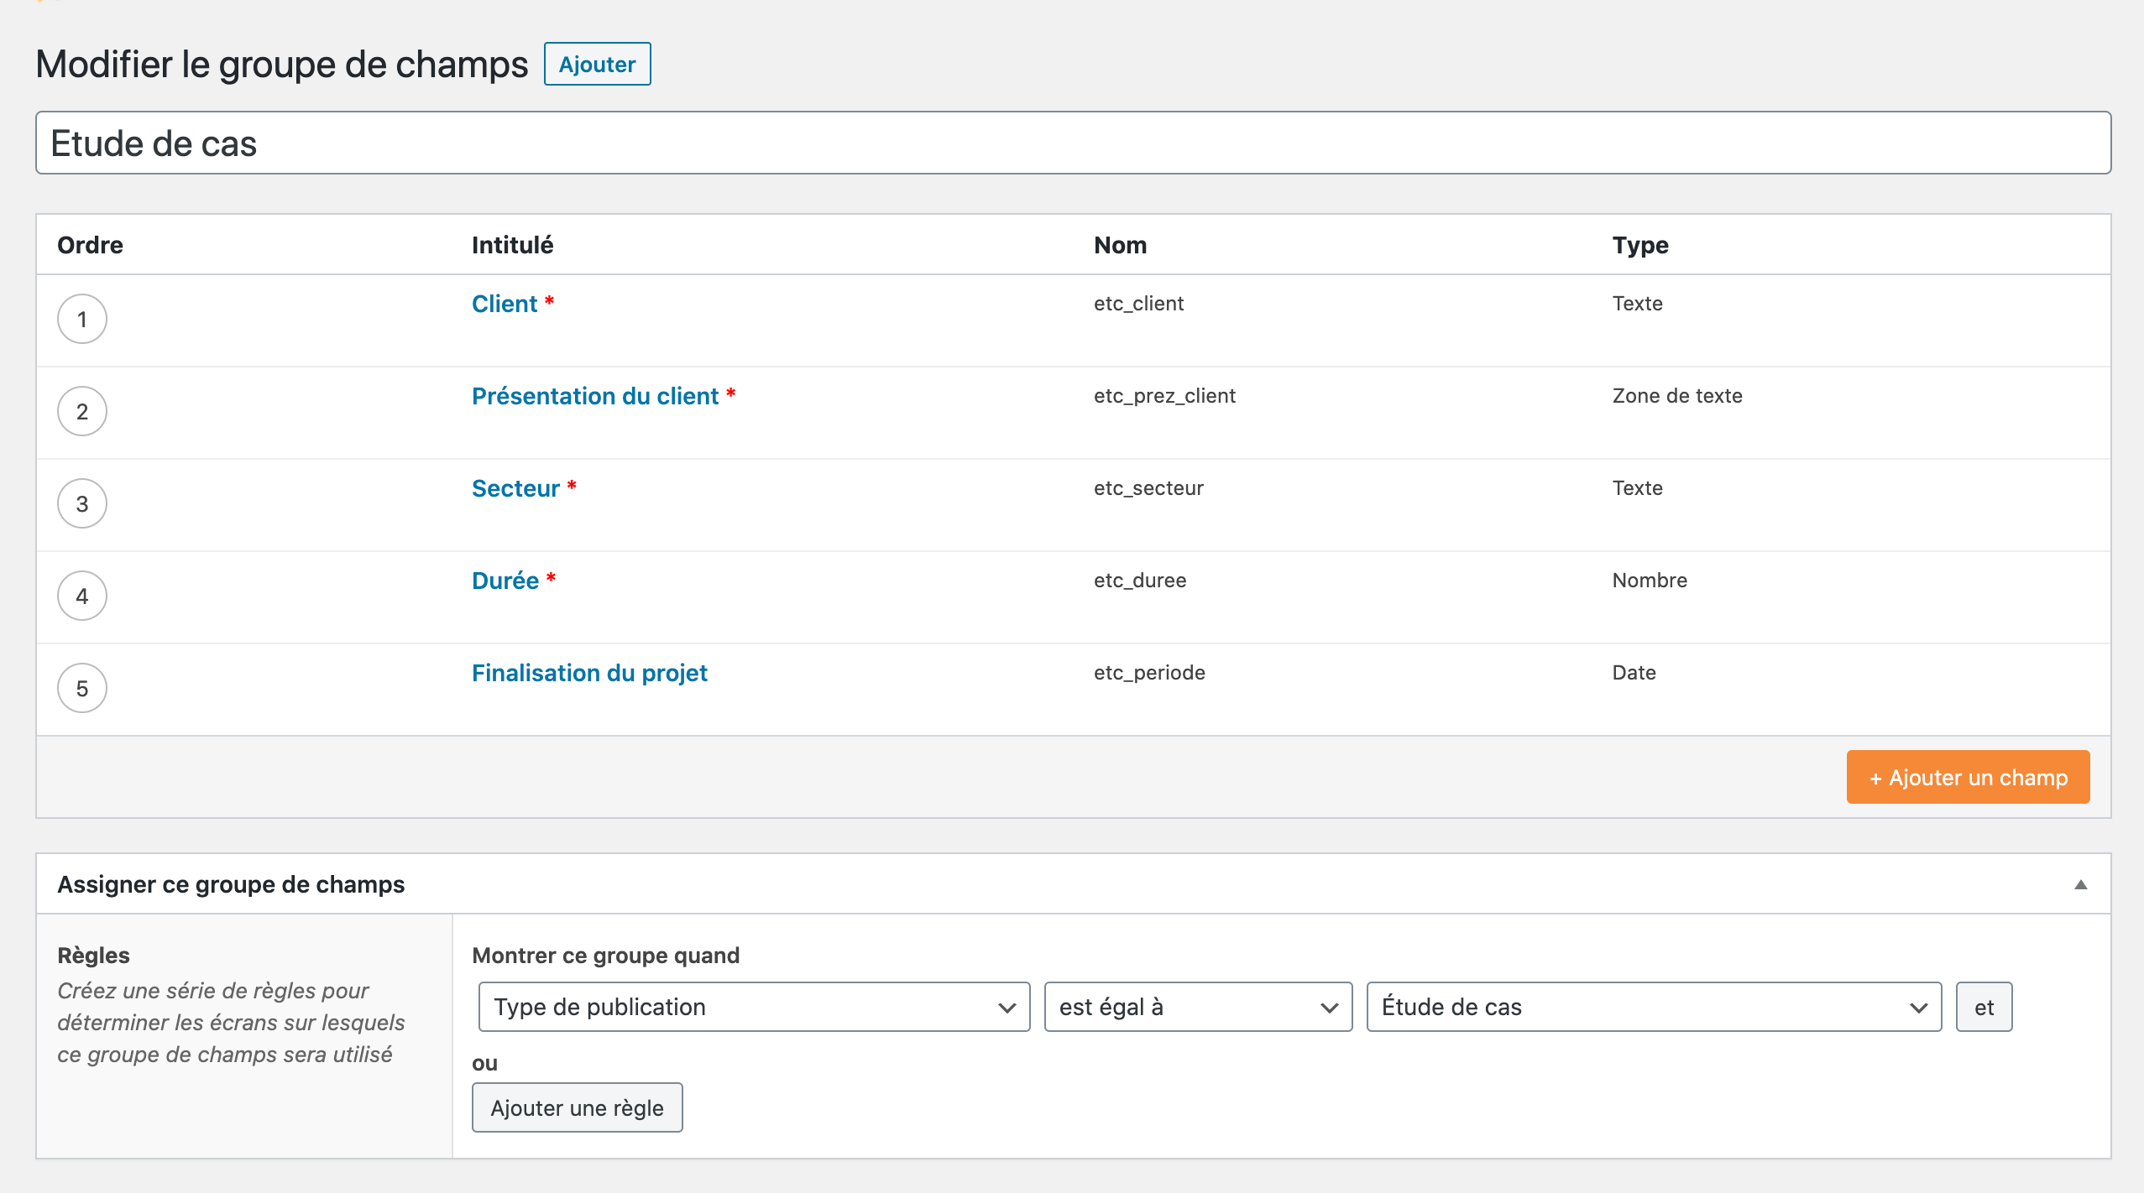Image resolution: width=2144 pixels, height=1193 pixels.
Task: Click the 'etc_duree' name cell
Action: coord(1140,581)
